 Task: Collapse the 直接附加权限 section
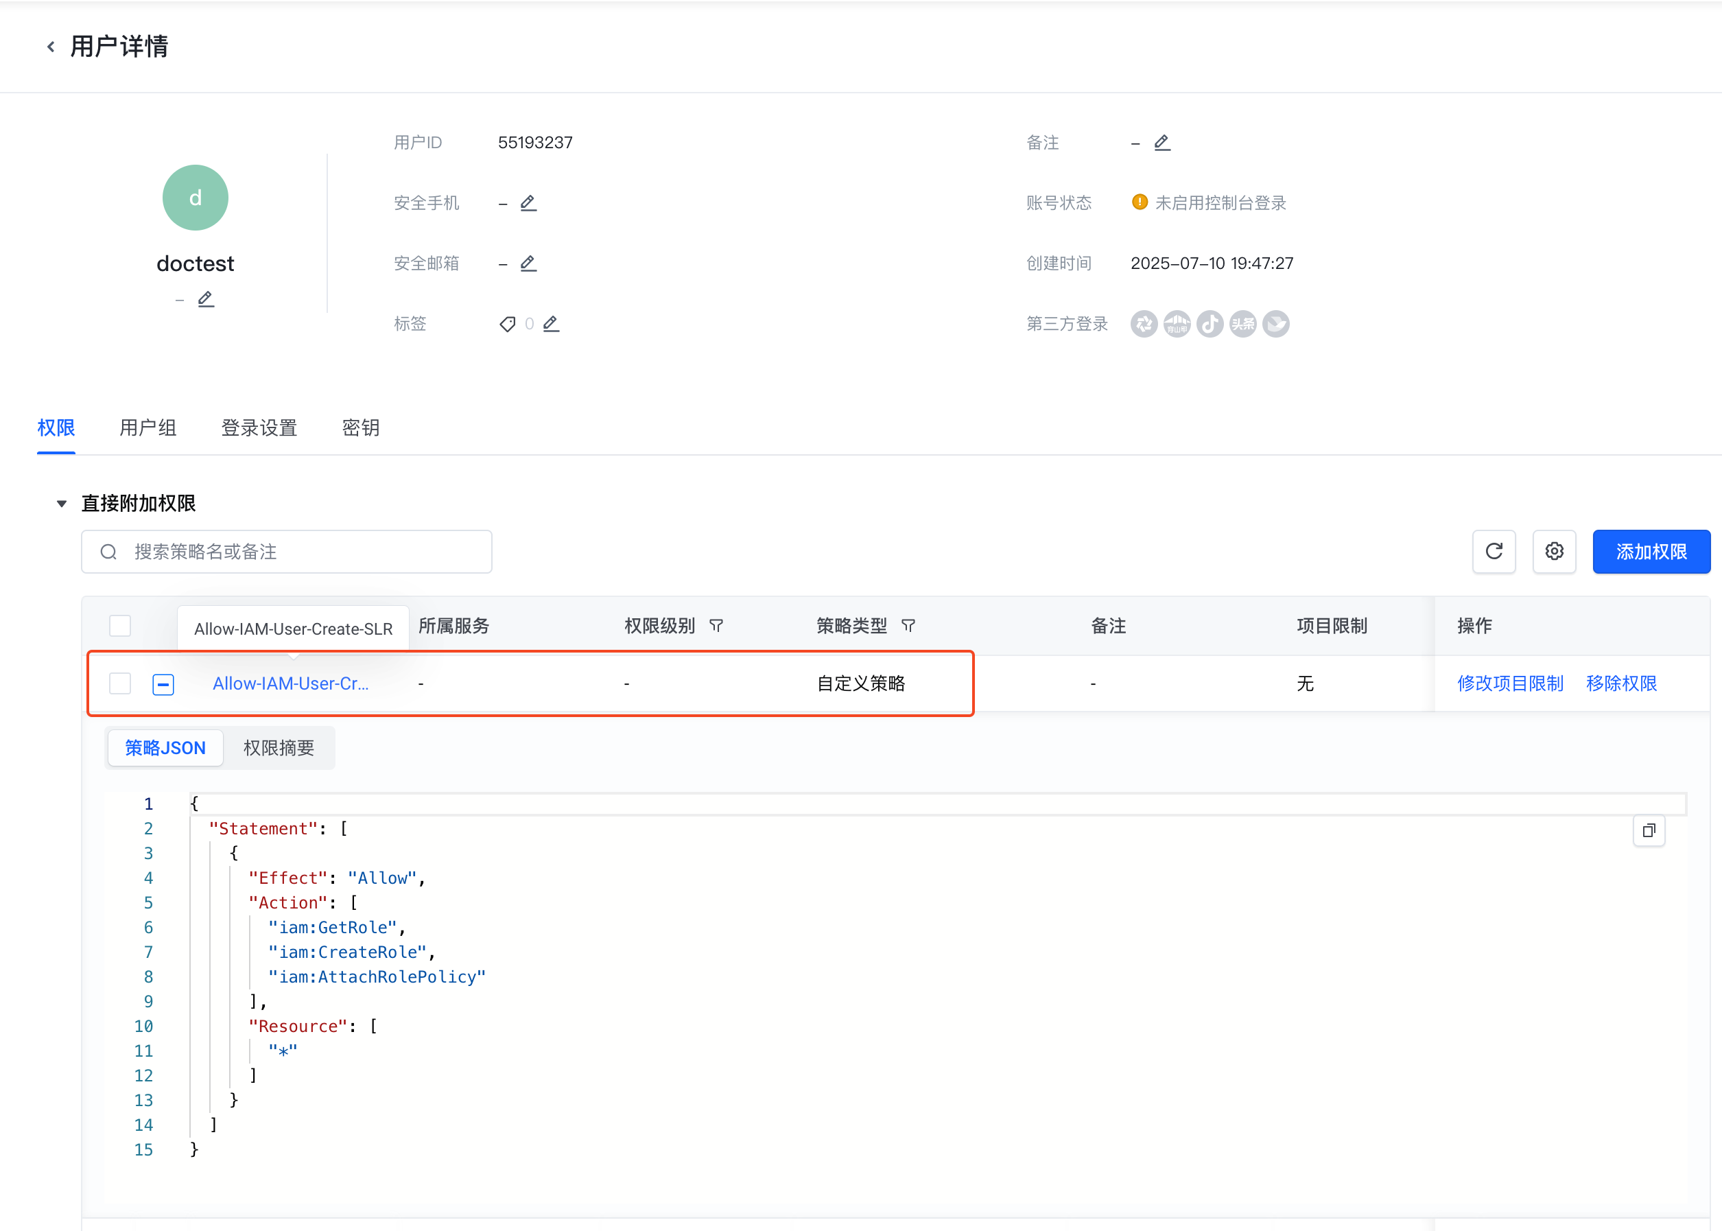[62, 504]
